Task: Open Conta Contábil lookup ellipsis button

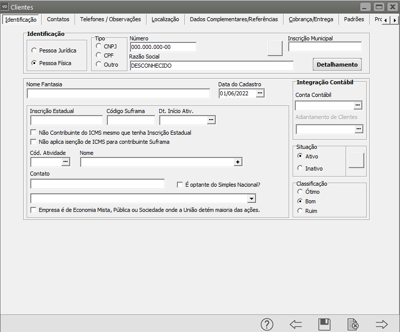Action: pyautogui.click(x=358, y=105)
